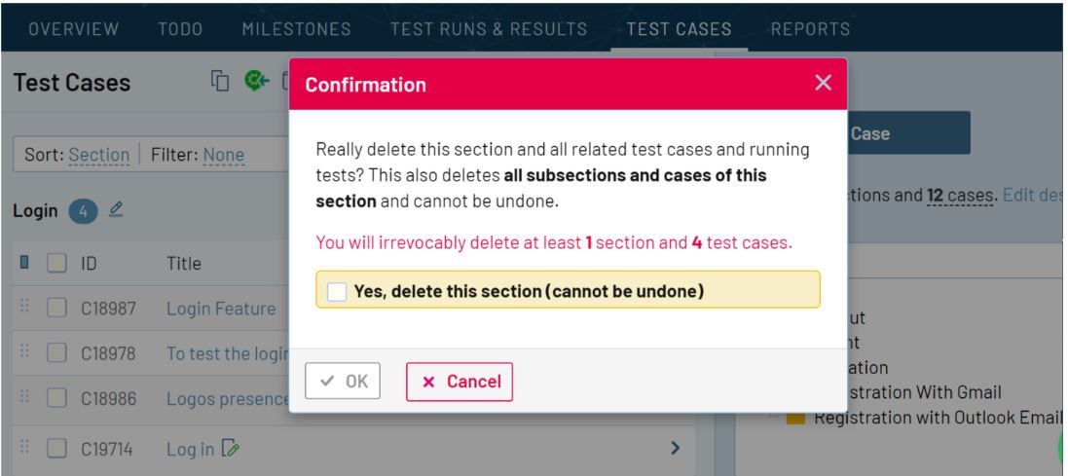Edit the Login section via pencil icon
Viewport: 1068px width, 476px height.
click(x=116, y=209)
